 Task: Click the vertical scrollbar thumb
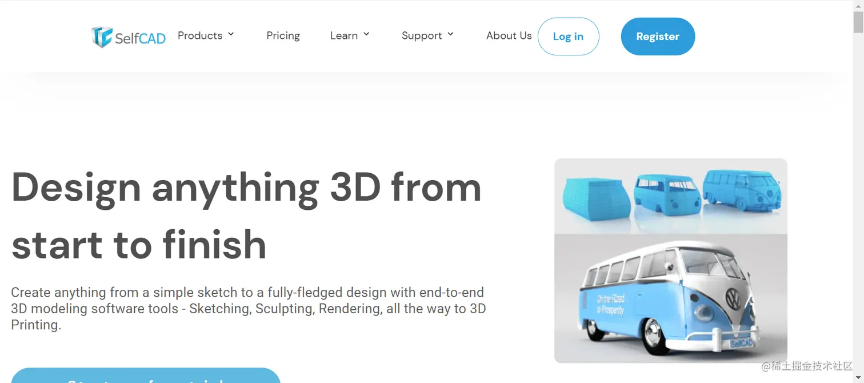coord(858,22)
